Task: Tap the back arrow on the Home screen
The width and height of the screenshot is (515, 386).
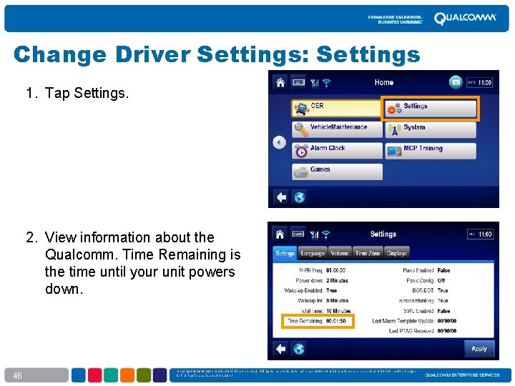Action: point(281,197)
